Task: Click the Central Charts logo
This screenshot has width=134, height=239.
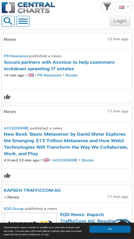Action: point(29,8)
